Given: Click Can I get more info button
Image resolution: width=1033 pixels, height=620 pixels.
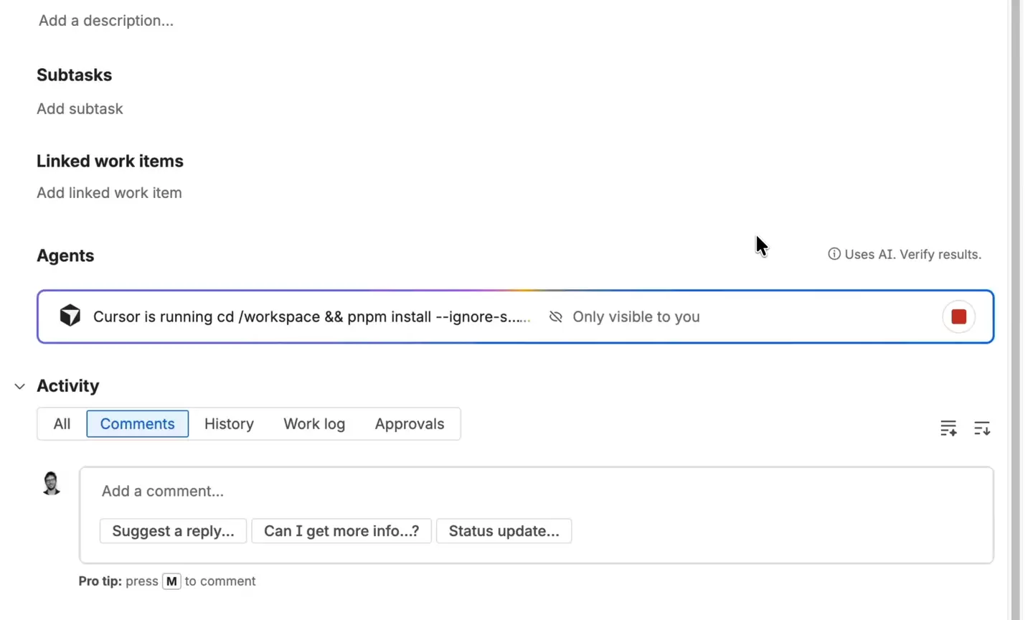Looking at the screenshot, I should 341,531.
